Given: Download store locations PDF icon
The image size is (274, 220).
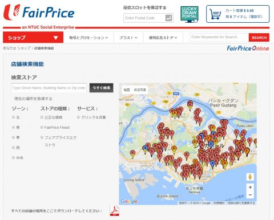Looking at the screenshot, I should (x=115, y=210).
